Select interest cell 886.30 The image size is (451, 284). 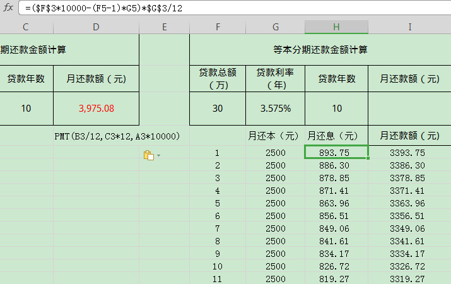click(336, 165)
